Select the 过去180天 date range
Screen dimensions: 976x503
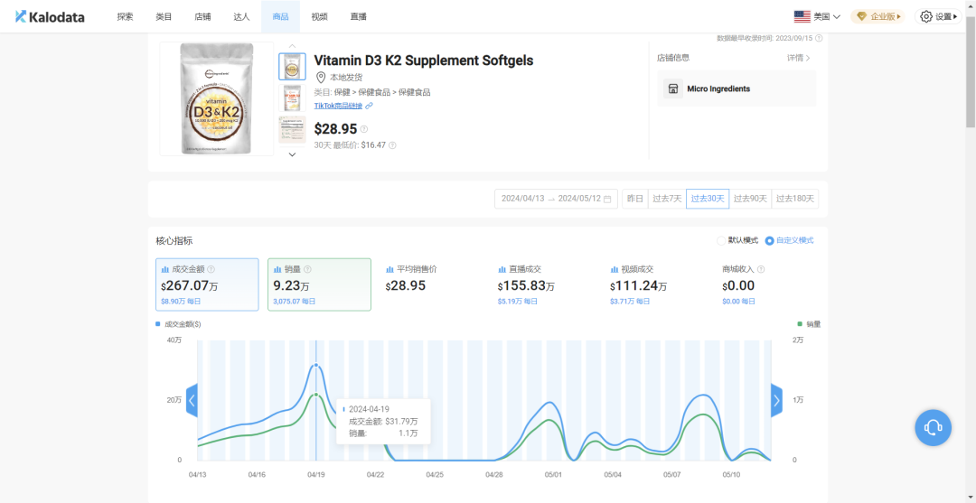pyautogui.click(x=795, y=199)
